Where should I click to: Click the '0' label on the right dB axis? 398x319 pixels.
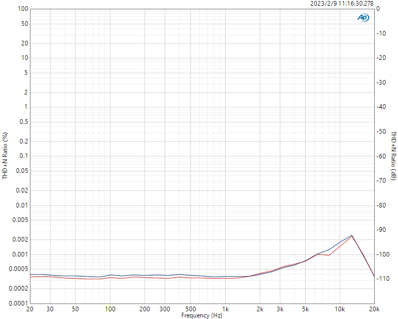tap(378, 9)
